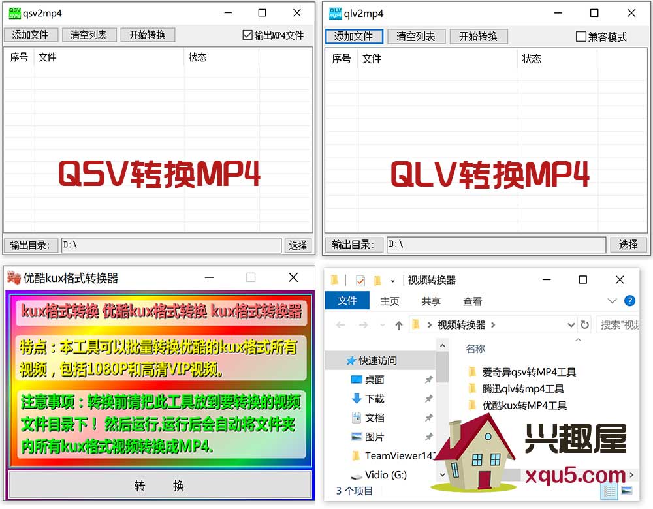Click output directory field in qsv2mp4
653x509 pixels.
(171, 245)
